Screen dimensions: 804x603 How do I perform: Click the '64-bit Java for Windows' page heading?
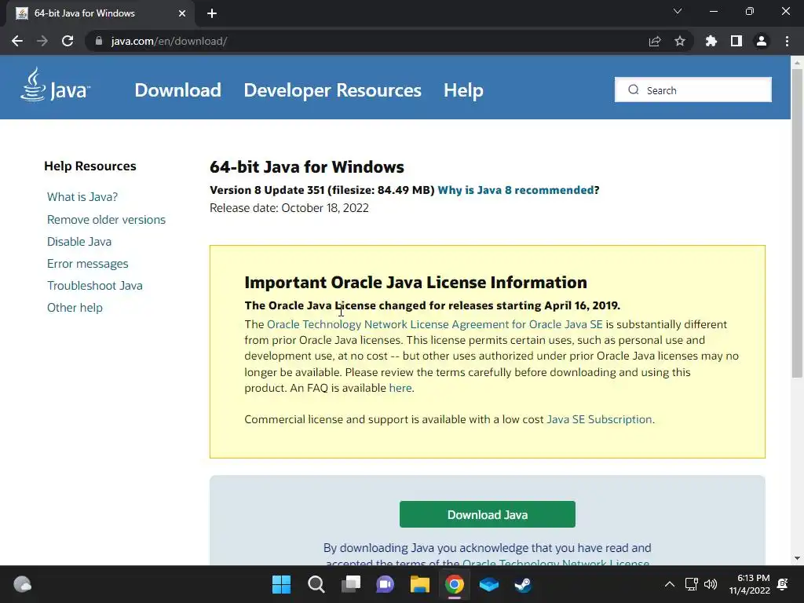click(307, 167)
